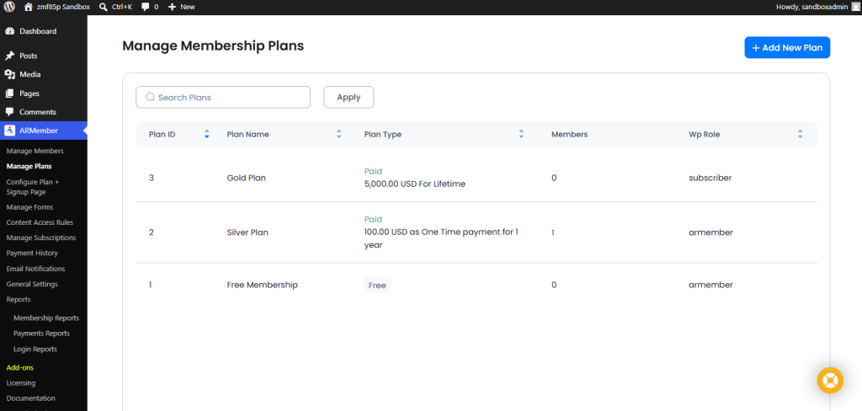Screen dimensions: 862x411
Task: Click the Pages icon in sidebar
Action: (9, 93)
